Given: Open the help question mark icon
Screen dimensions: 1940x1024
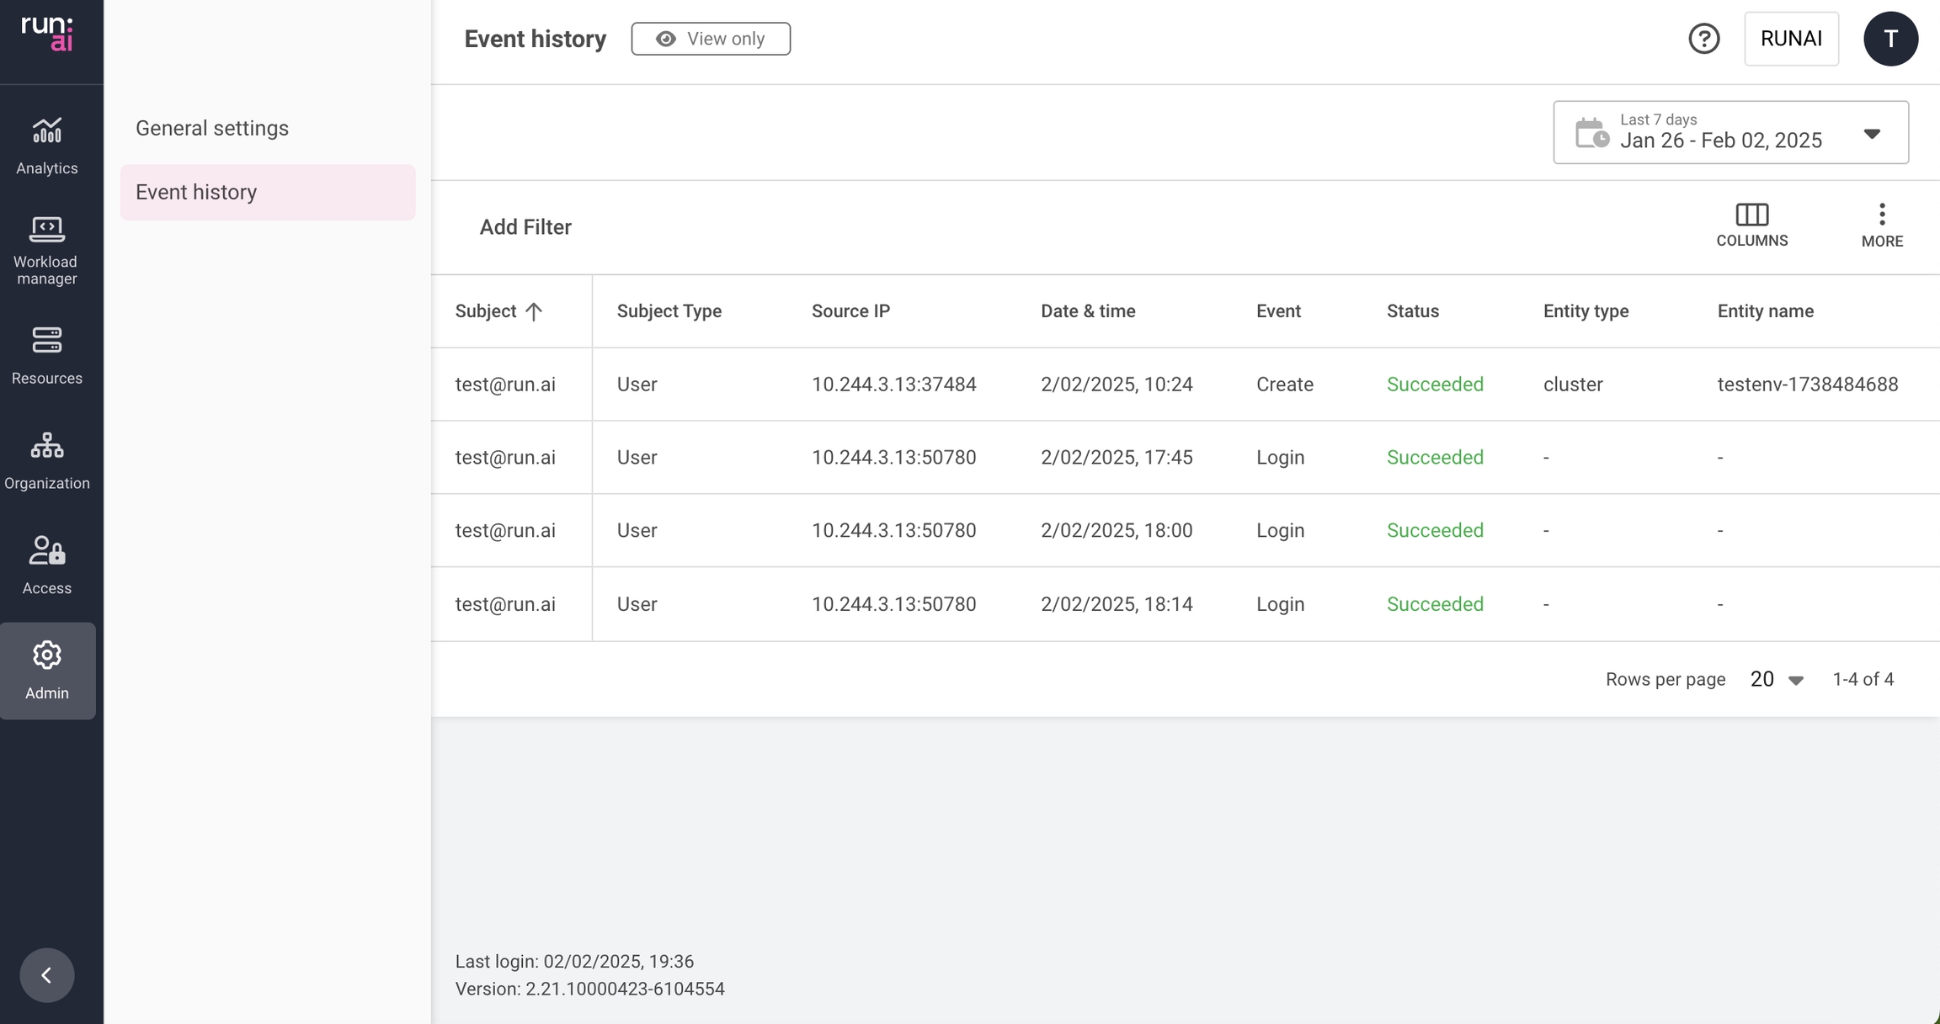Looking at the screenshot, I should [x=1703, y=39].
